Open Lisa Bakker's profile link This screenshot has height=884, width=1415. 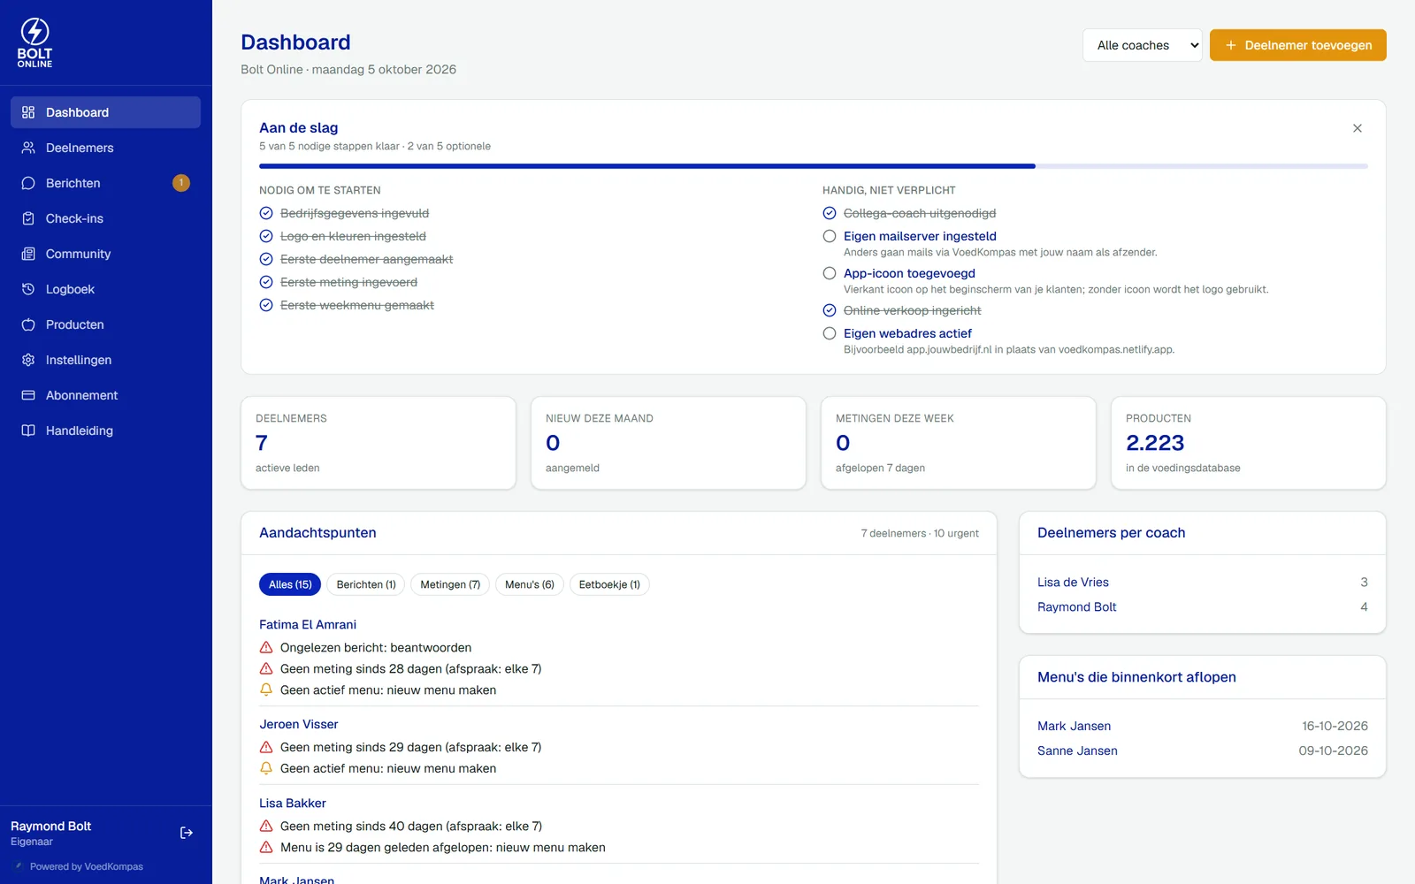tap(293, 803)
